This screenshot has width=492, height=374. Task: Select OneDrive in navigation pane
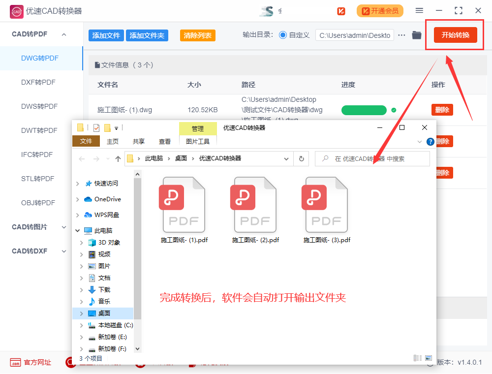[107, 199]
